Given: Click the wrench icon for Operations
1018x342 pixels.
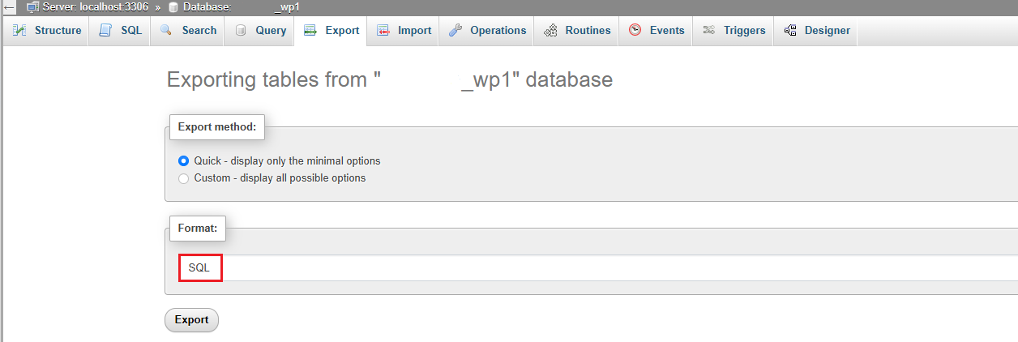Looking at the screenshot, I should click(456, 31).
